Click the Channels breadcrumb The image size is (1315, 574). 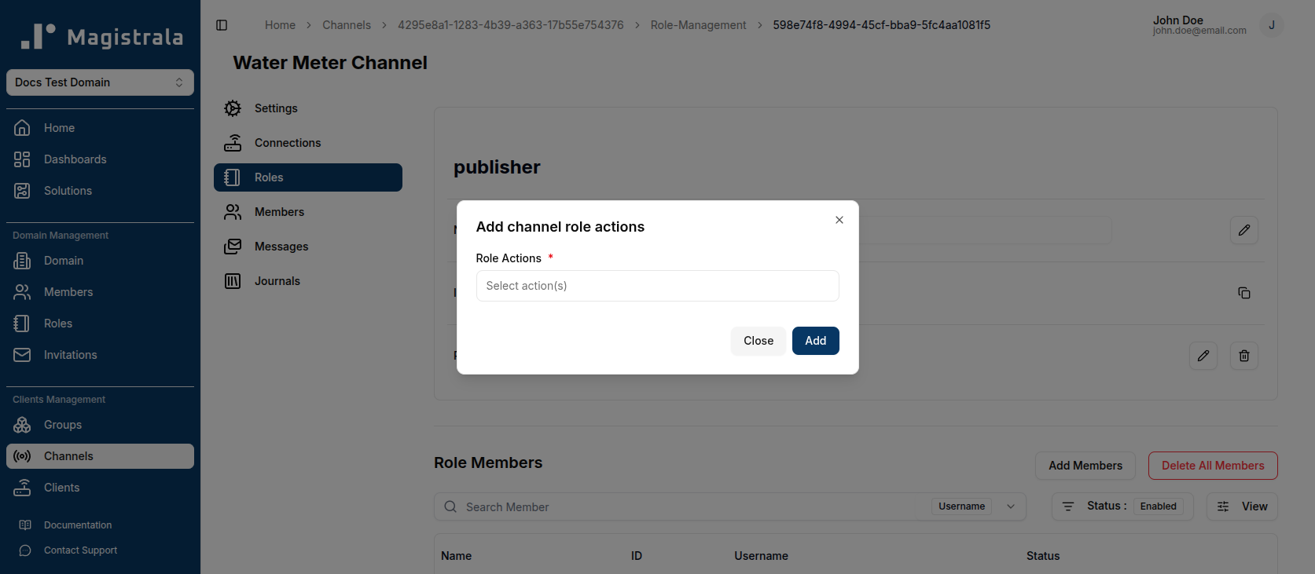(x=347, y=25)
